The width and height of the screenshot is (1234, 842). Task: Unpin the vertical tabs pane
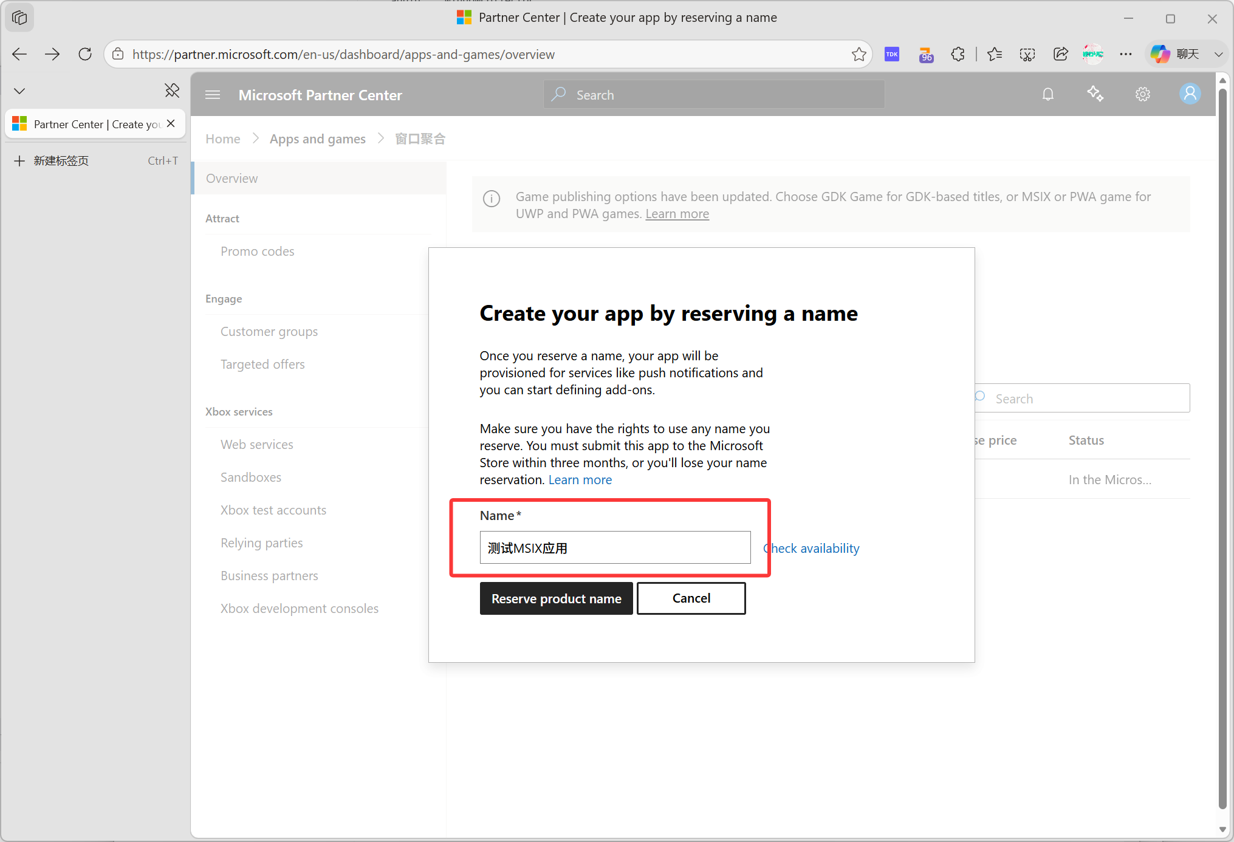(172, 91)
